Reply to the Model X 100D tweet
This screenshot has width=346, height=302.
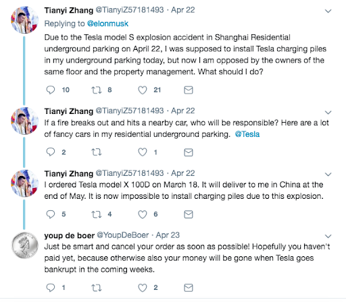pos(51,214)
